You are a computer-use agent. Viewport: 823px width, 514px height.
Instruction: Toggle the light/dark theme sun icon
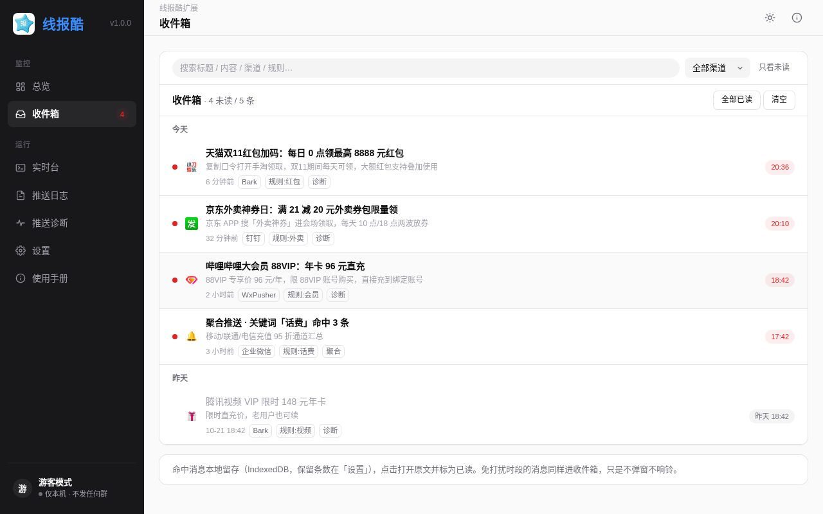tap(770, 18)
